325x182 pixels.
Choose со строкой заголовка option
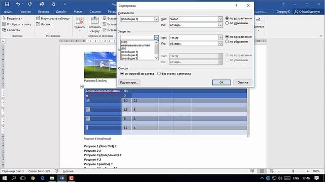tap(122, 73)
